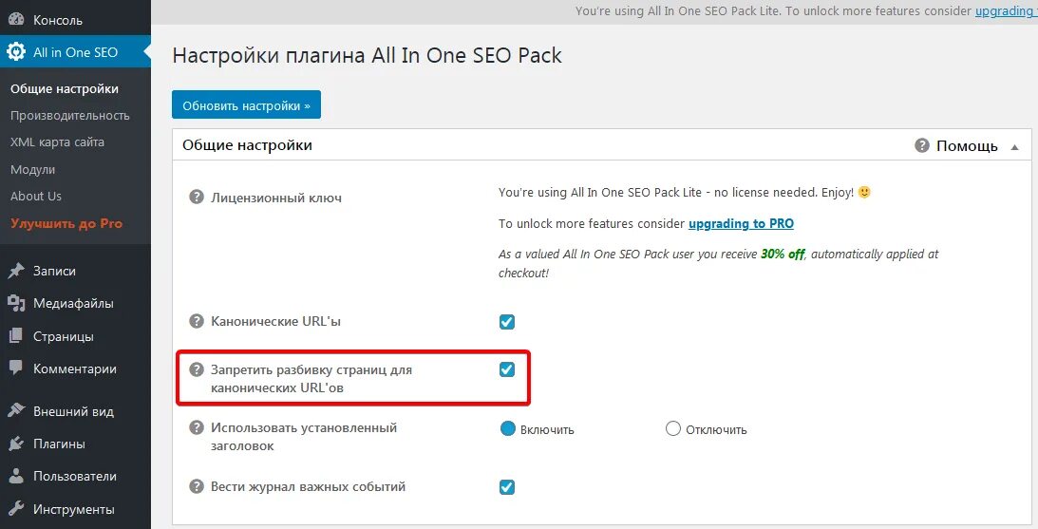Click the Страницы pages icon
The height and width of the screenshot is (529, 1038).
pos(16,336)
